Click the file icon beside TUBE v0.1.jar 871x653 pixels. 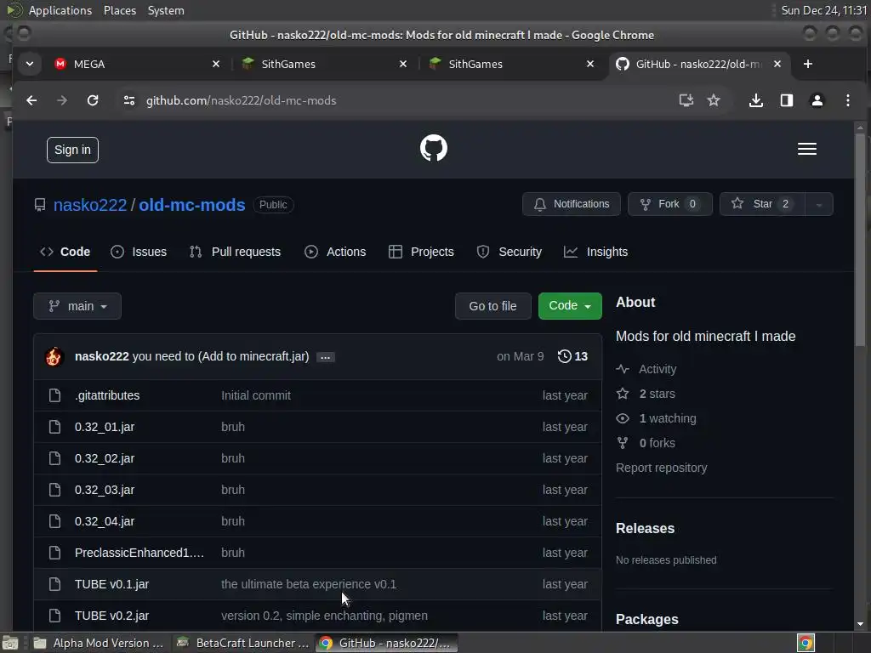[x=54, y=584]
